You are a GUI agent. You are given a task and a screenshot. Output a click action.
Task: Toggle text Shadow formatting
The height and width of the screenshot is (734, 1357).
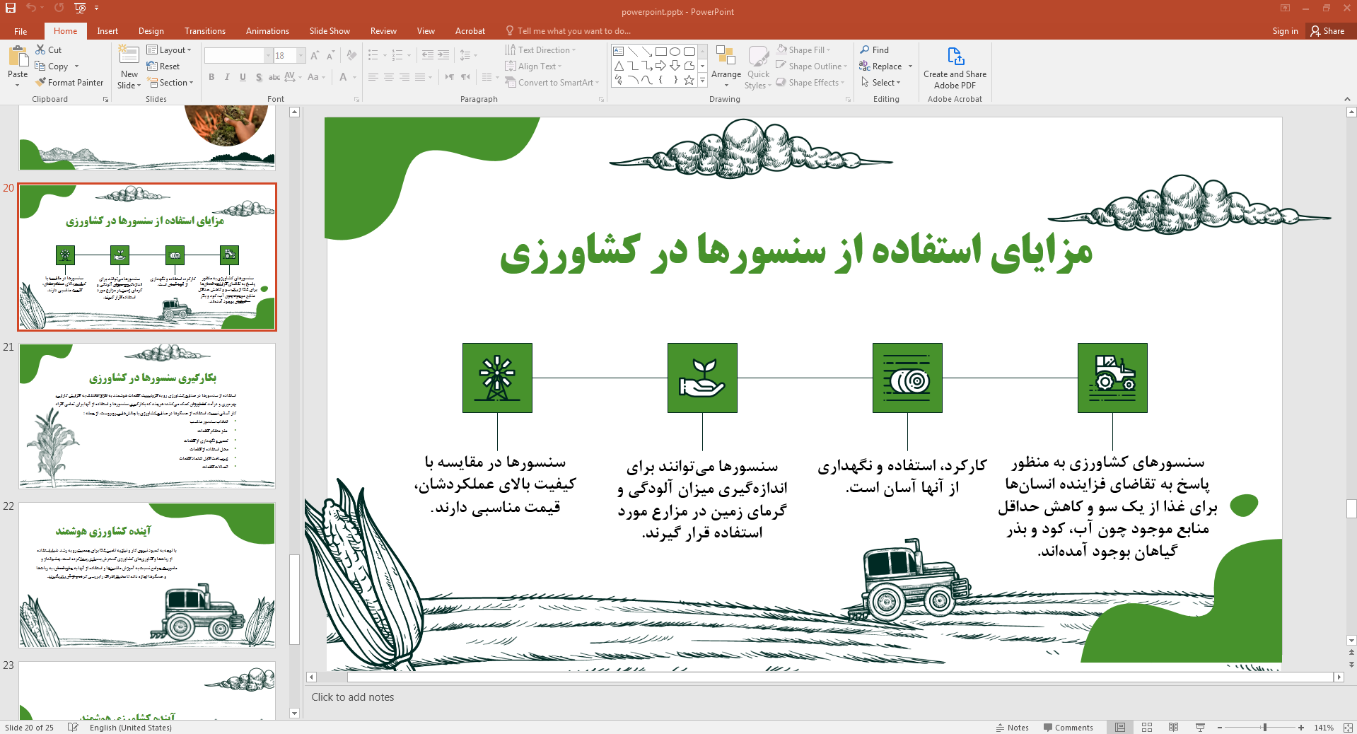[x=259, y=77]
